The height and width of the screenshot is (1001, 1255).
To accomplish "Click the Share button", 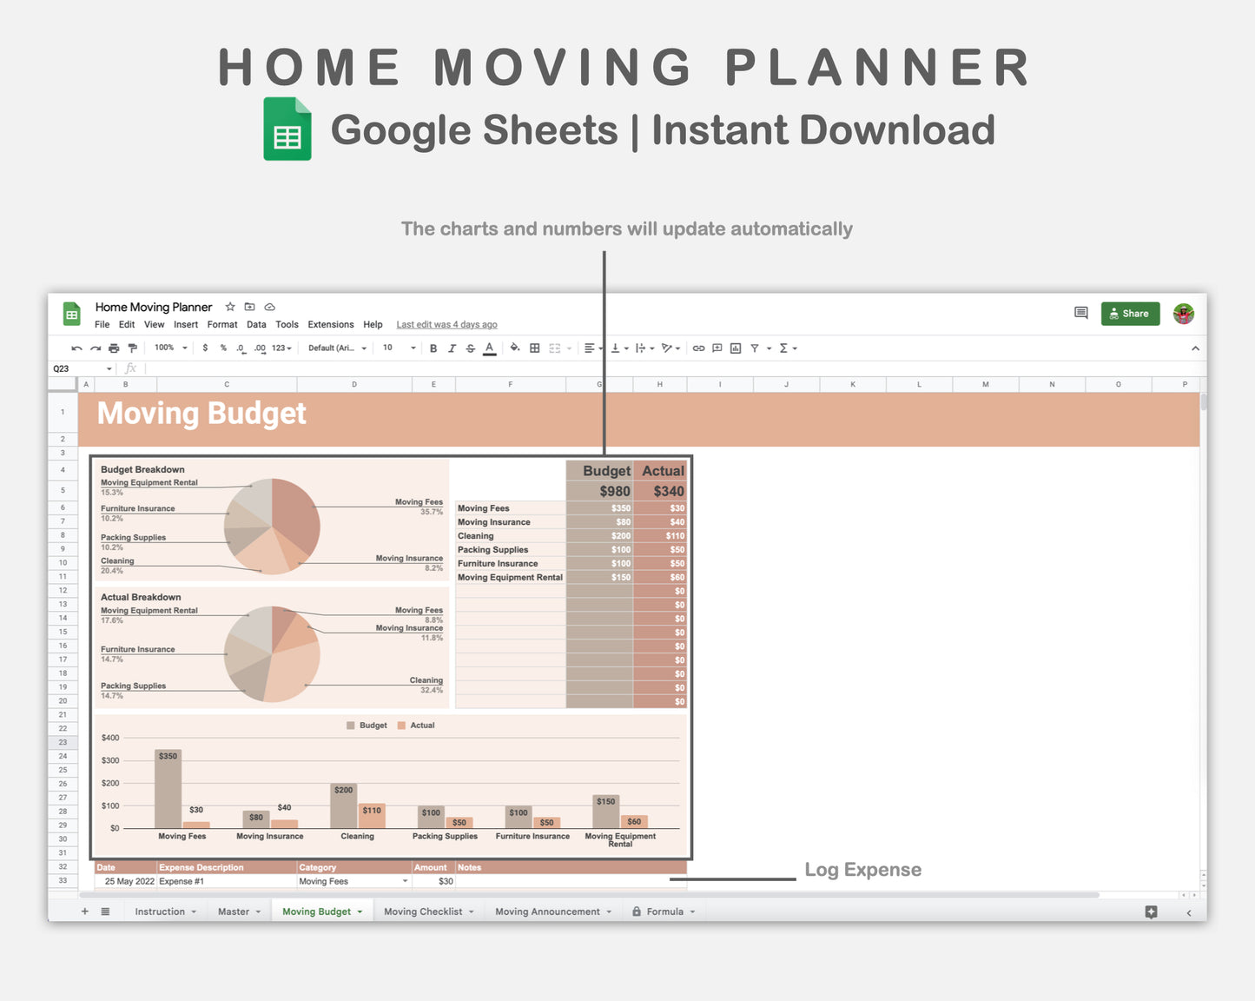I will click(1130, 314).
